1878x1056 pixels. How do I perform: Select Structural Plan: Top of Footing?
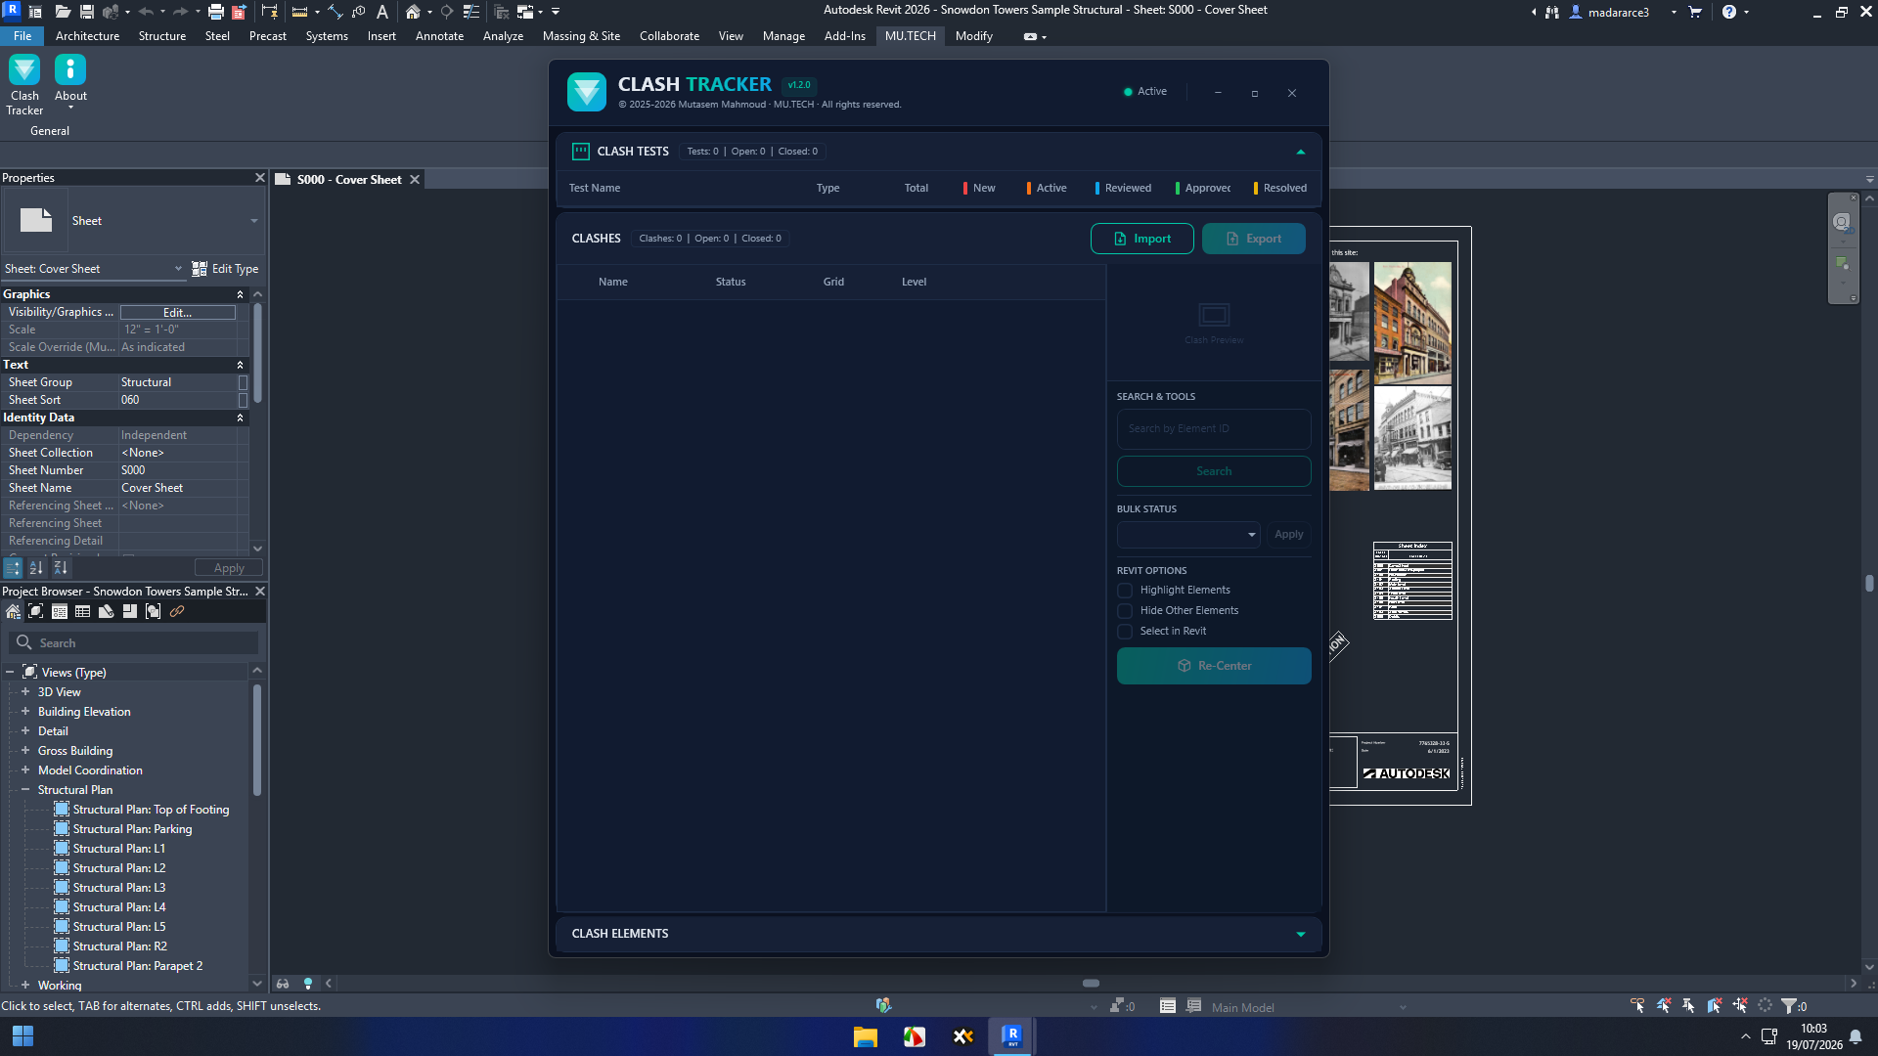coord(151,810)
